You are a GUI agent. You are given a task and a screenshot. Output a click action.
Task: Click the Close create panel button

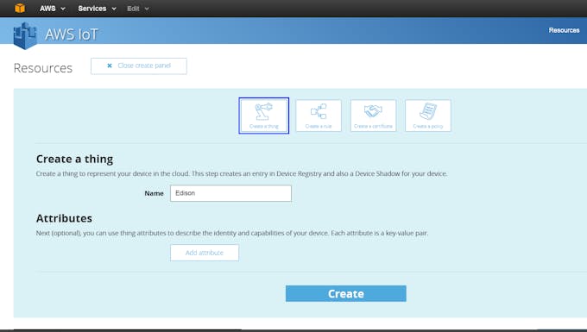138,66
